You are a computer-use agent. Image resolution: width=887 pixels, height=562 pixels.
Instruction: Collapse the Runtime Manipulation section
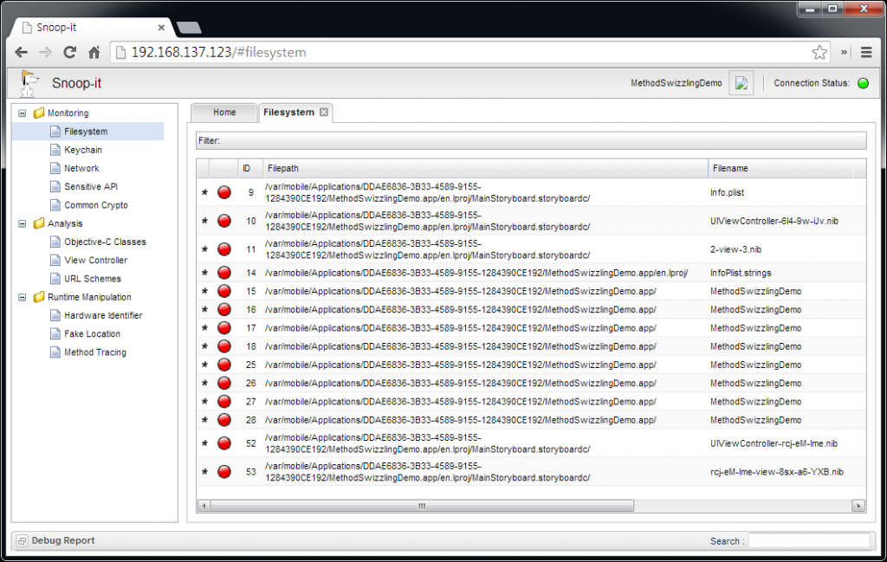click(23, 297)
